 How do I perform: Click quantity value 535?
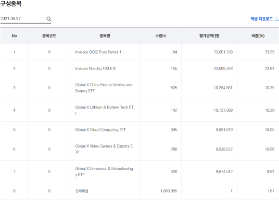(x=174, y=88)
